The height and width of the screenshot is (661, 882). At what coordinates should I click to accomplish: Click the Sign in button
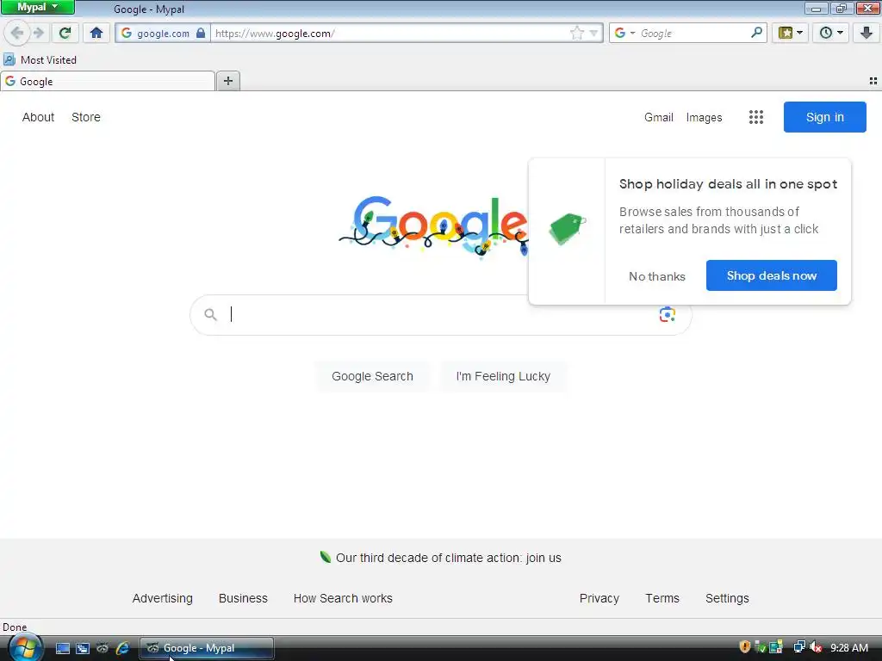click(x=824, y=117)
